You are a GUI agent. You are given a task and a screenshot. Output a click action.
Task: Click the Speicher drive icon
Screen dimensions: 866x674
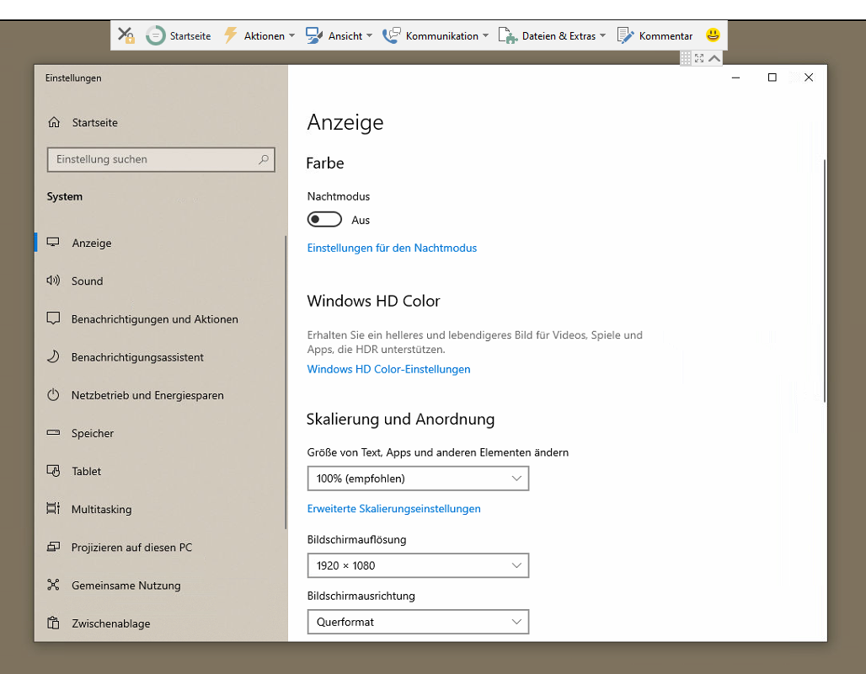point(53,432)
